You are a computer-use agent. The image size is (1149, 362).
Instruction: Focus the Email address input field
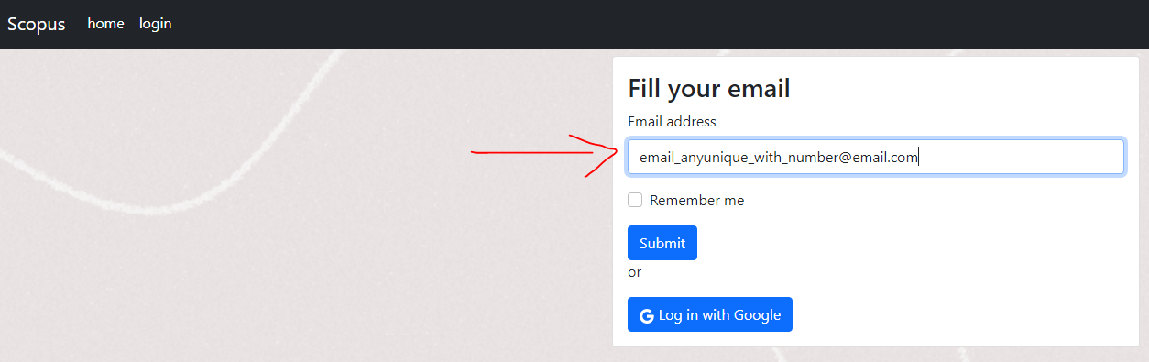tap(876, 157)
